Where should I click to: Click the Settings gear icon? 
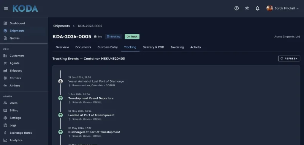[5, 118]
